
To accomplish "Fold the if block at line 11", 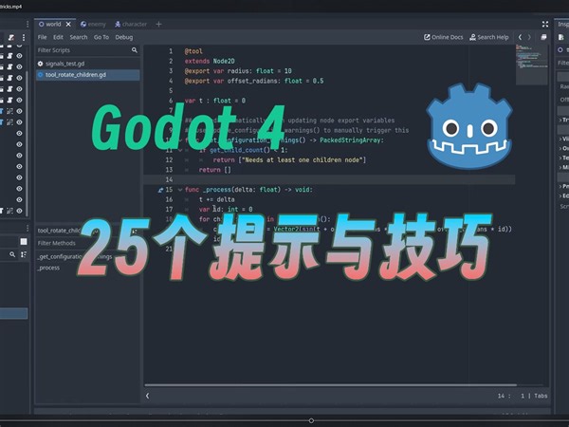I will pos(180,150).
